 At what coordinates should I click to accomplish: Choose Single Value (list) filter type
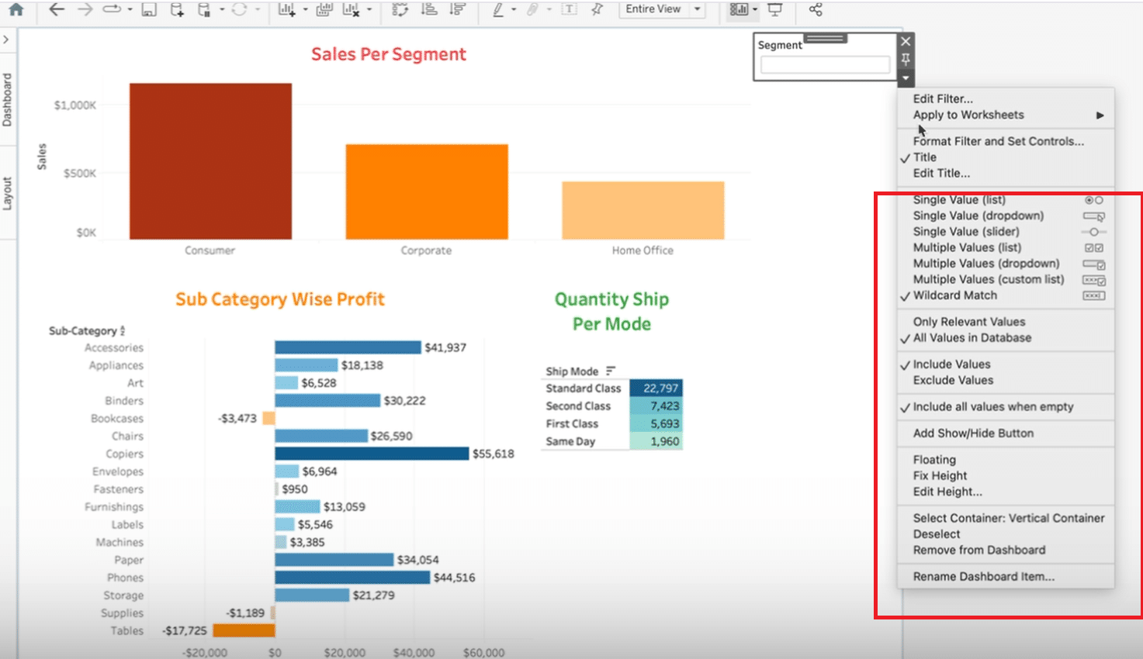coord(959,200)
